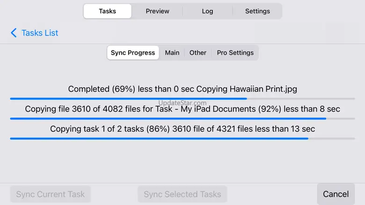Click the Completed (69%) status text

coord(182,89)
